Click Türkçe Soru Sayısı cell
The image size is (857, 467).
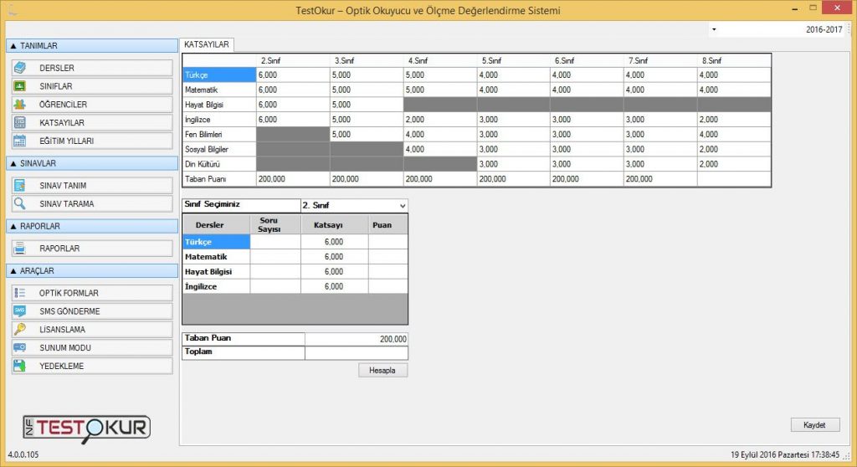coord(275,242)
